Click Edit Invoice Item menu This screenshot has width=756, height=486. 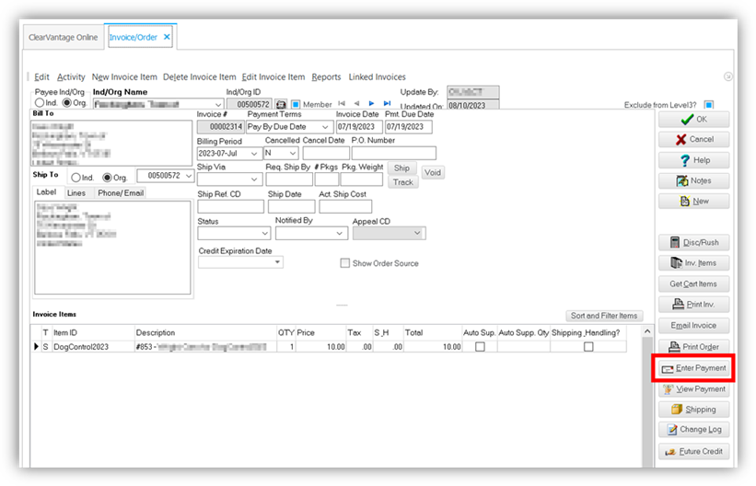tap(273, 77)
